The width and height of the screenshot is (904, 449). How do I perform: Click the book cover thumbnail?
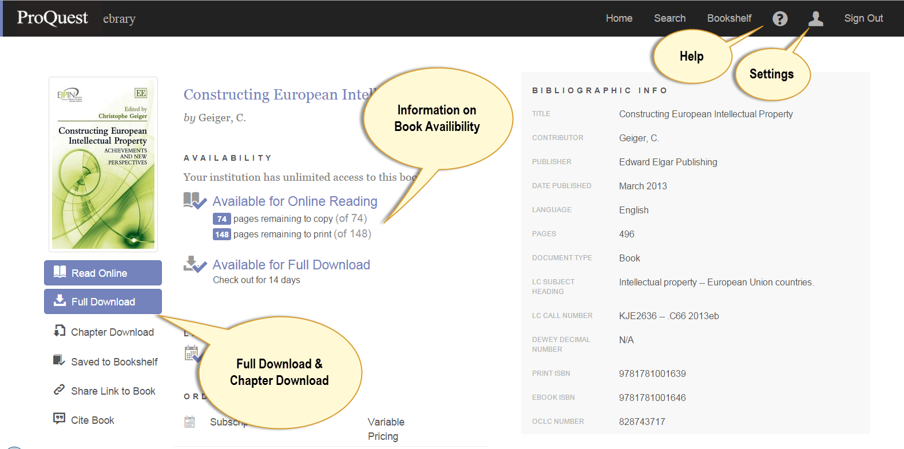[x=103, y=164]
